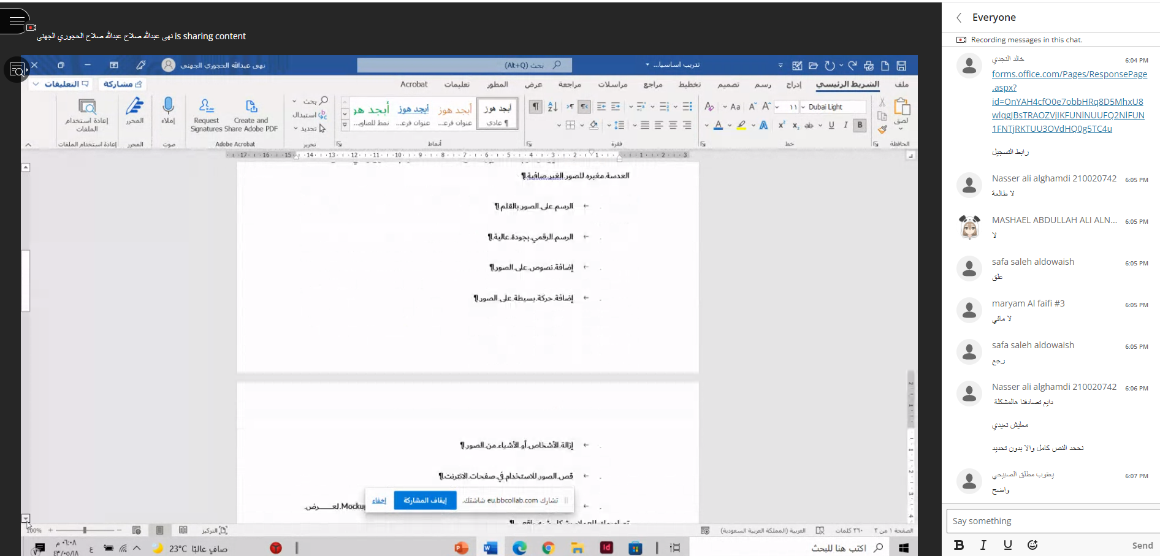Viewport: 1160px width, 556px height.
Task: Click the Dictate microphone icon
Action: [168, 105]
